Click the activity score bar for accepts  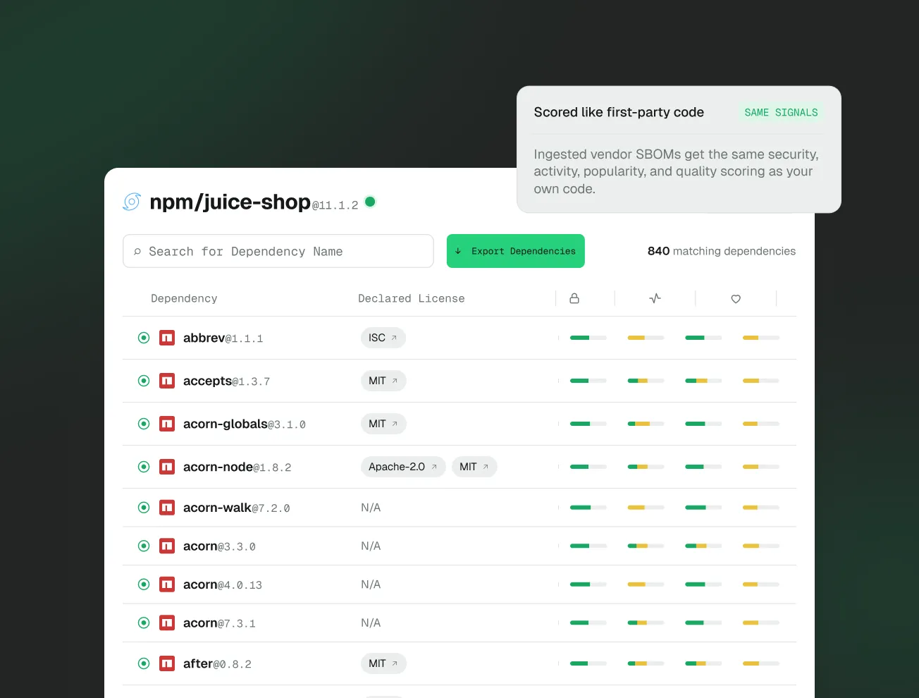pos(646,381)
